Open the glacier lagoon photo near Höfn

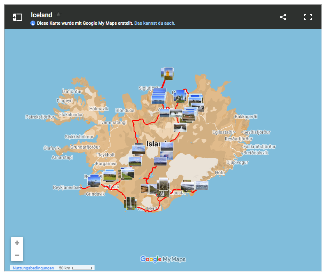tap(202, 185)
